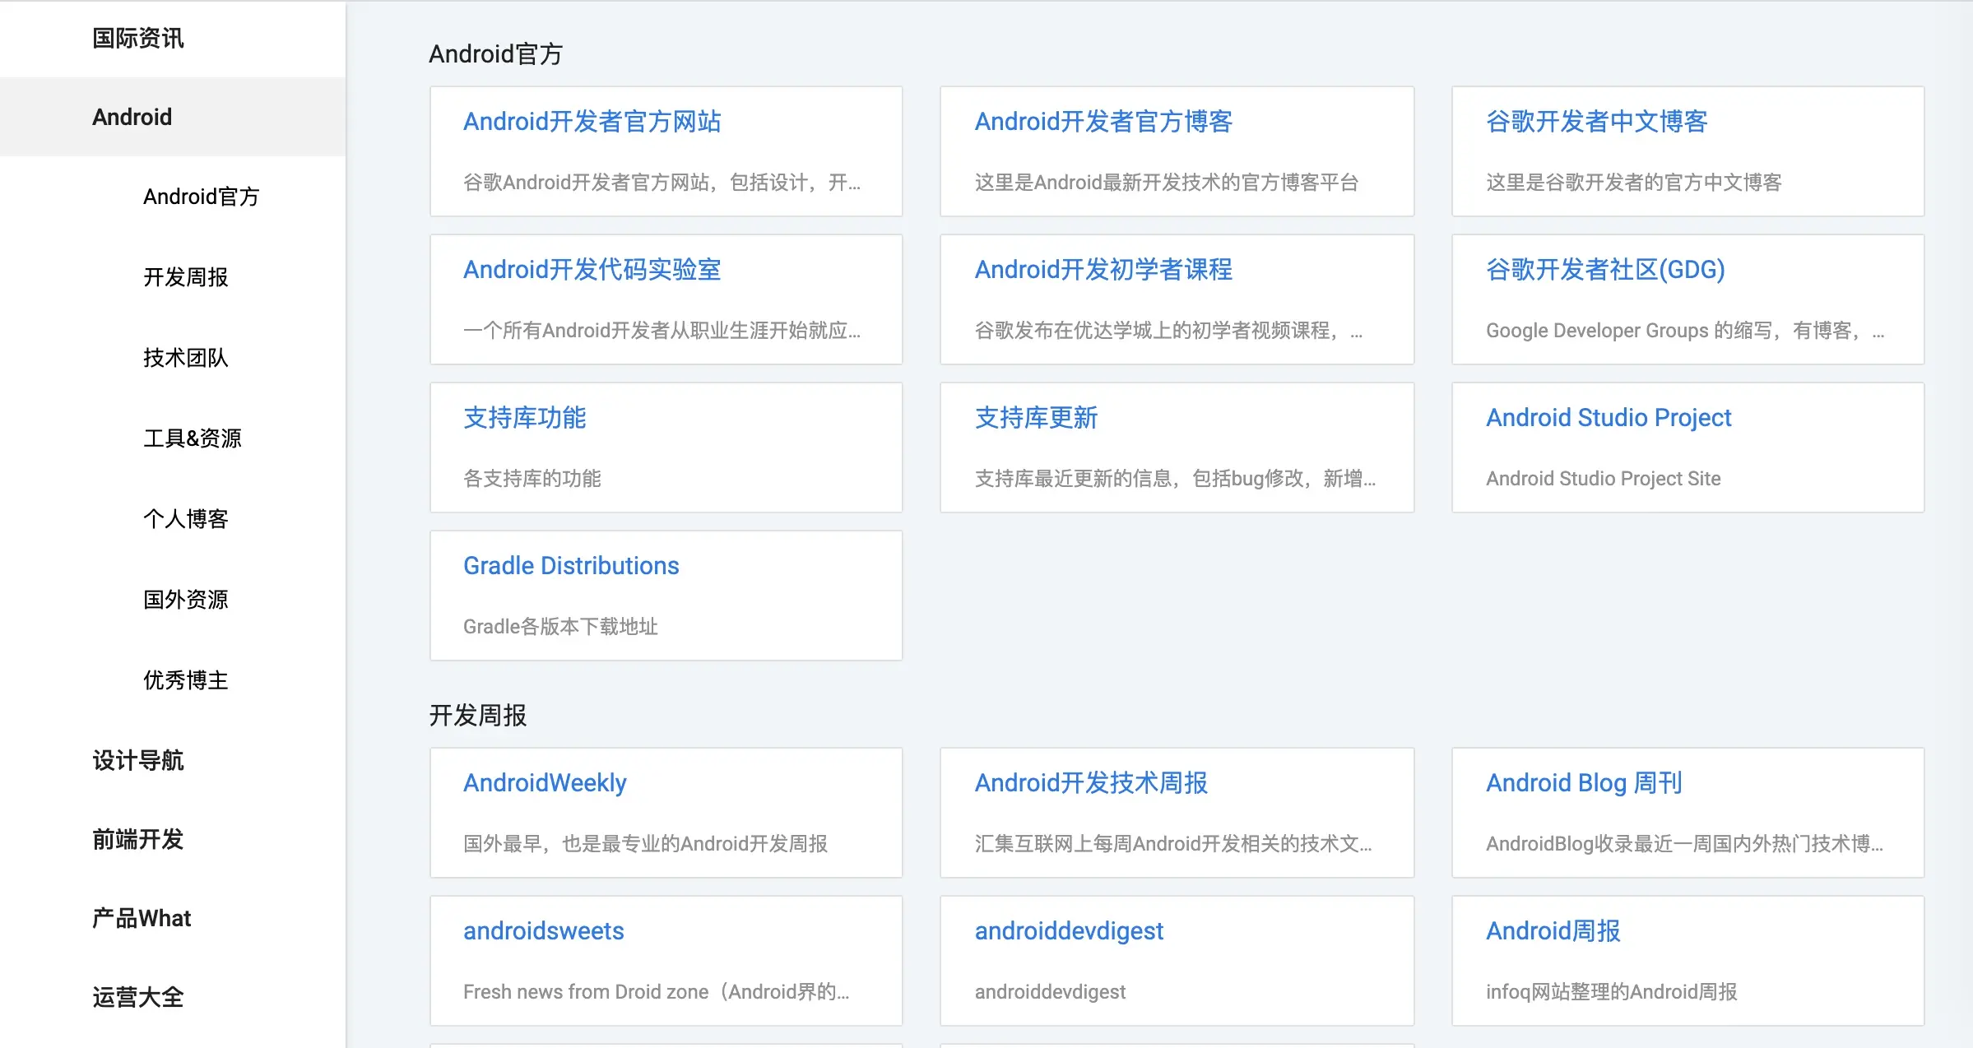Click description 这里是Android最新开发技术的官方博客平台
This screenshot has width=1973, height=1048.
(1166, 183)
